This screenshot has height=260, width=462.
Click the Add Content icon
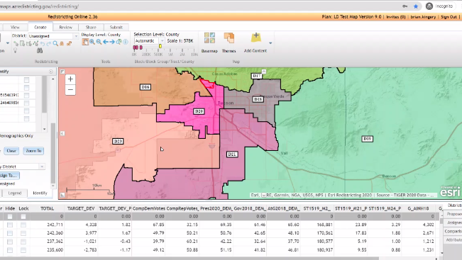[x=255, y=38]
